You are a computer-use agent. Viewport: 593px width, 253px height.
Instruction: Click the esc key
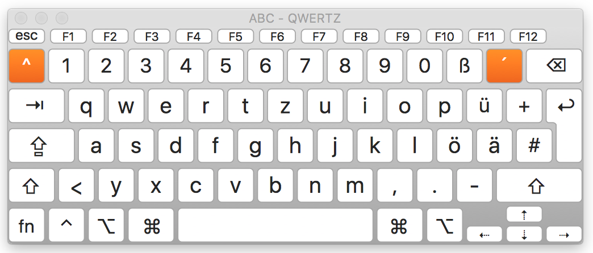coord(27,36)
